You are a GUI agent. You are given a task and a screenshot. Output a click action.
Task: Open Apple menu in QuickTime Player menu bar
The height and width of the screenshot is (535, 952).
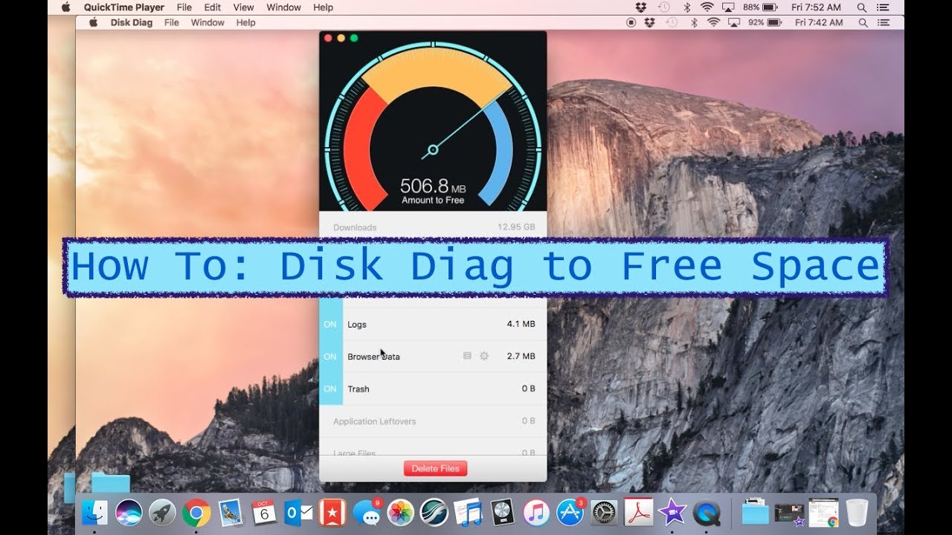[x=65, y=7]
